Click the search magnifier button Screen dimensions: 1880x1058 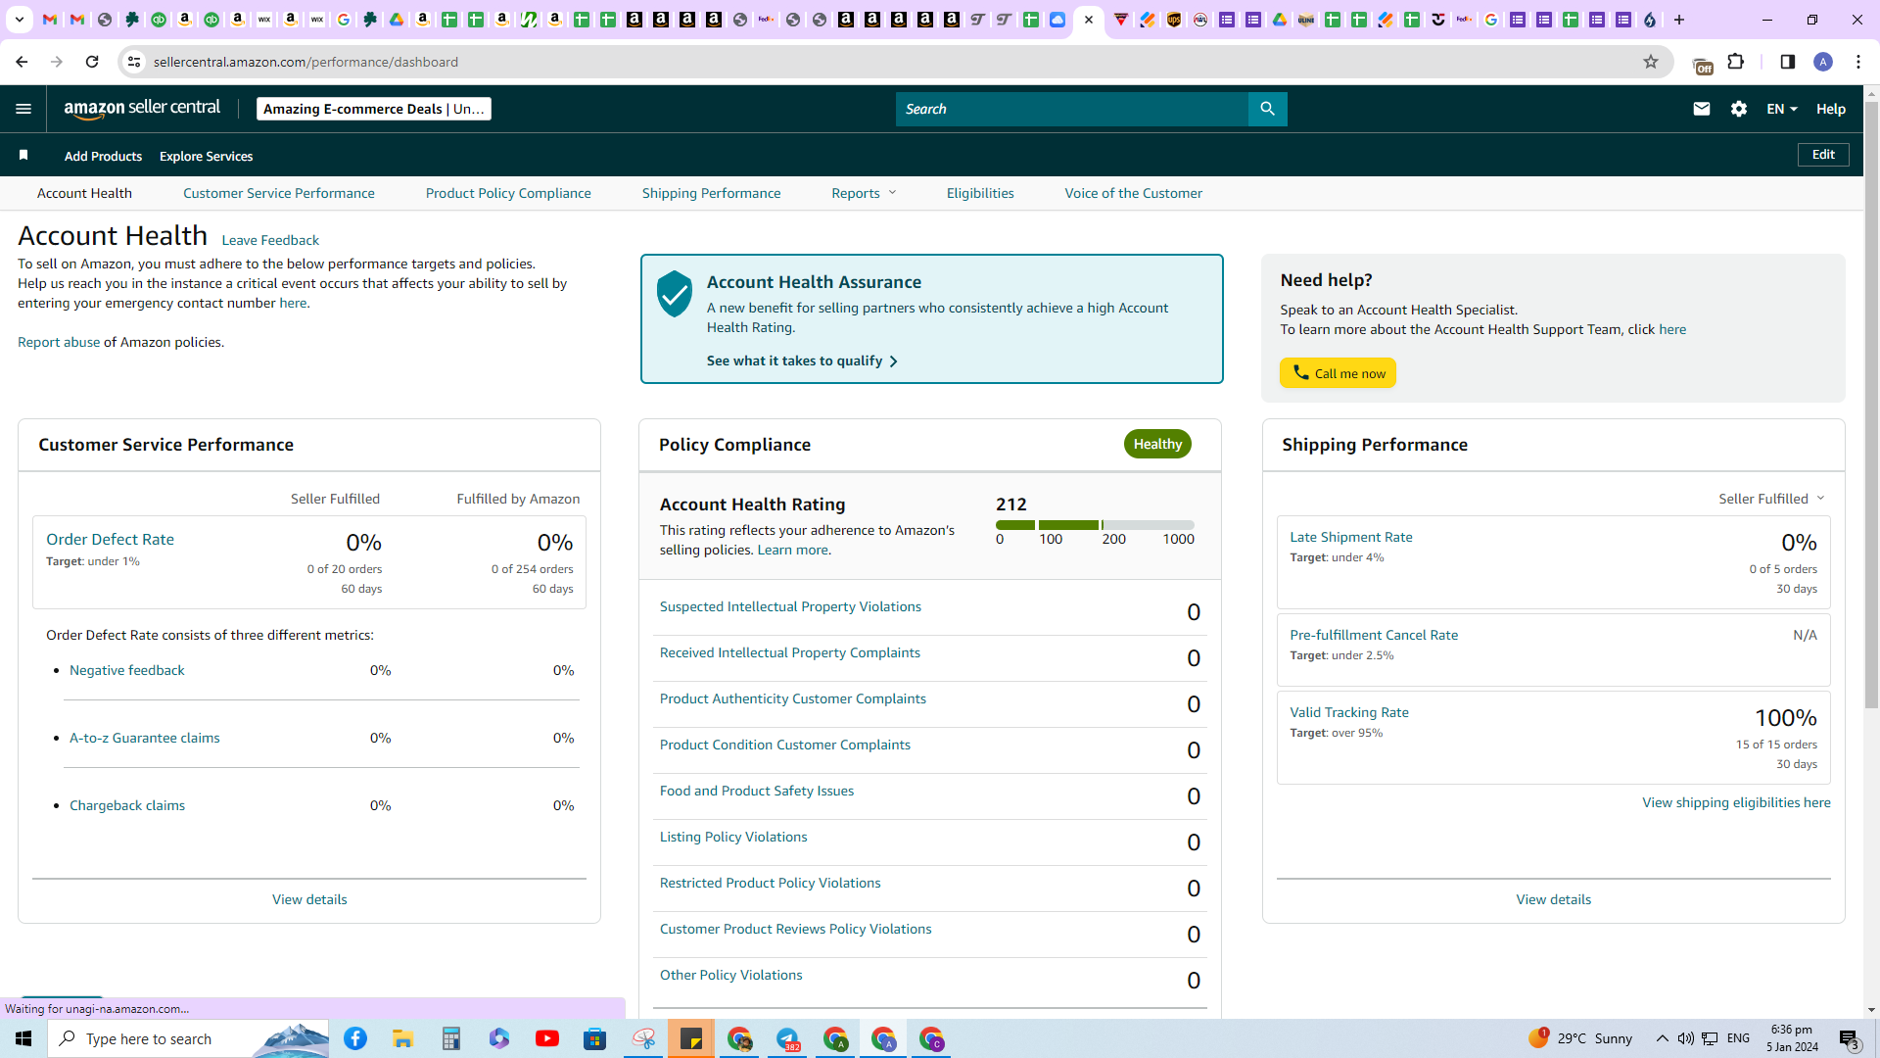(1267, 109)
